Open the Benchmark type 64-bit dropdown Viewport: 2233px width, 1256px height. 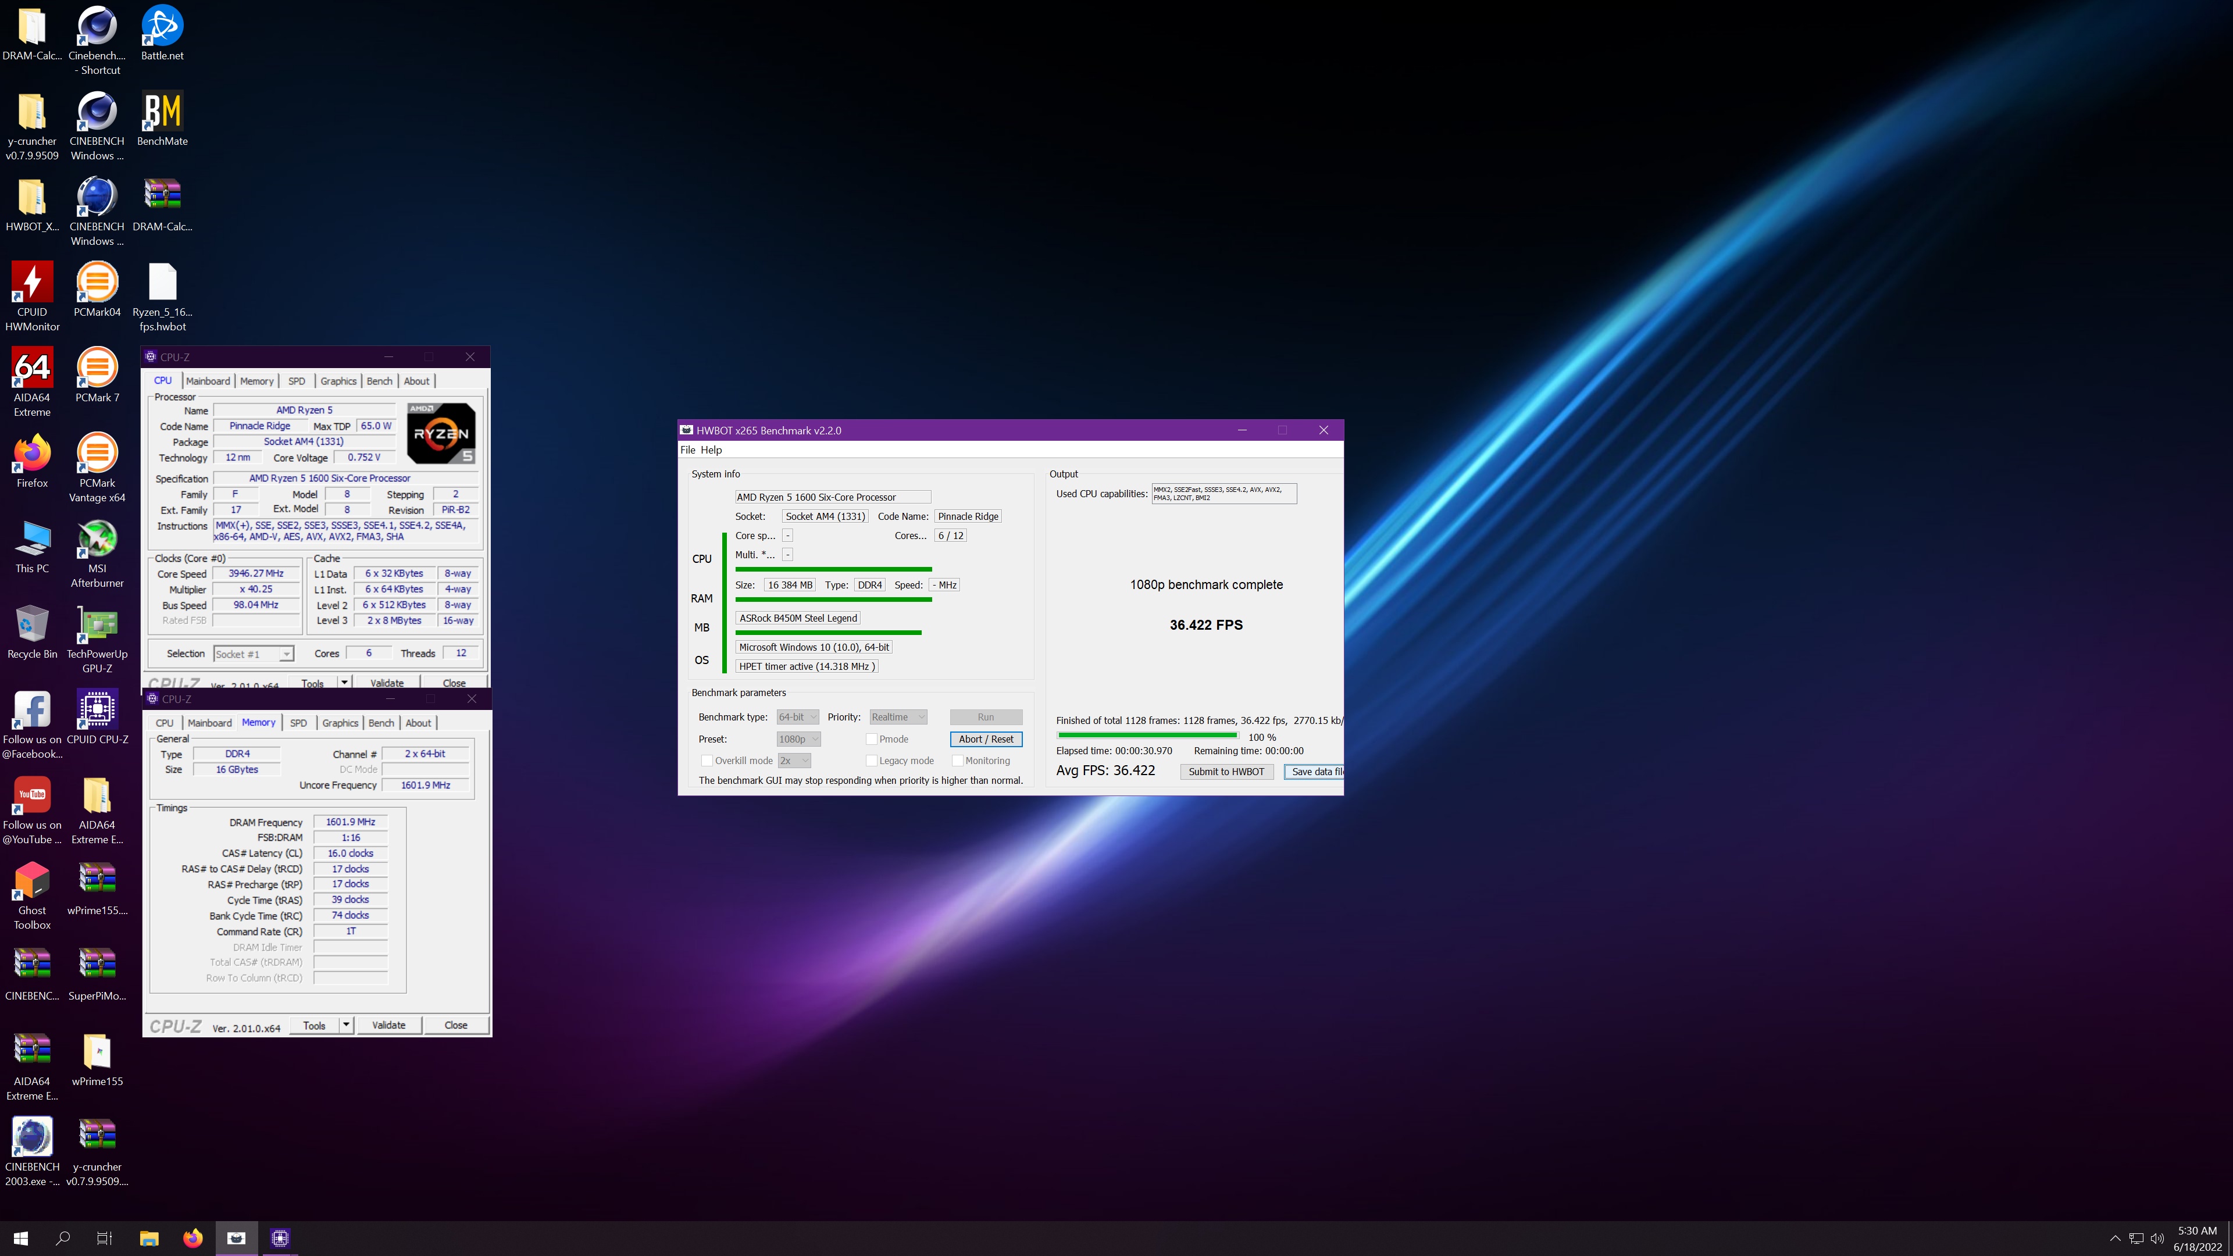797,717
